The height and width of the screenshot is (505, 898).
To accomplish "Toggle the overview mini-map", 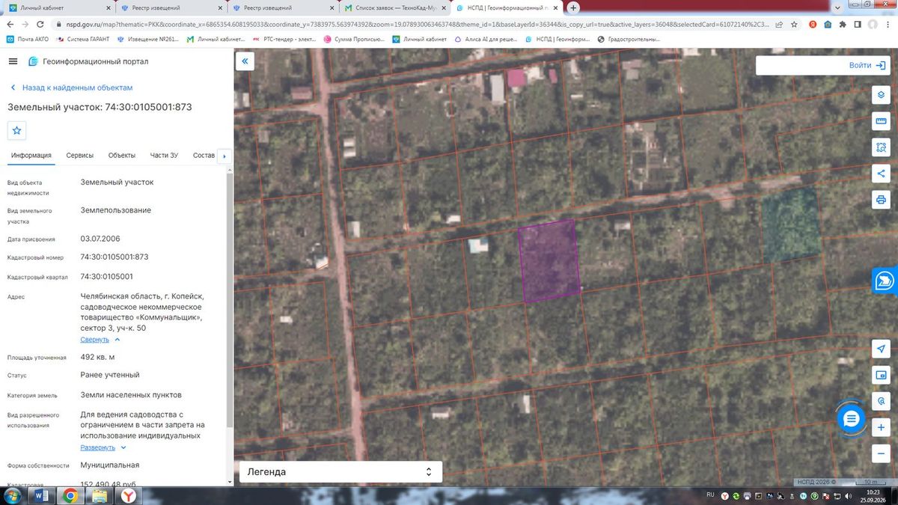I will tap(881, 375).
